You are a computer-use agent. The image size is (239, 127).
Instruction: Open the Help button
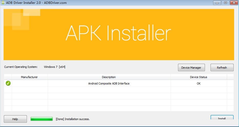point(15,119)
